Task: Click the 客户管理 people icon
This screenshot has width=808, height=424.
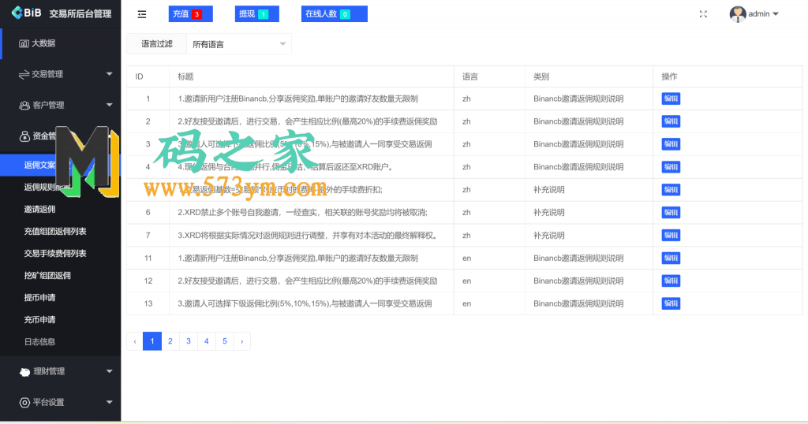Action: click(24, 106)
